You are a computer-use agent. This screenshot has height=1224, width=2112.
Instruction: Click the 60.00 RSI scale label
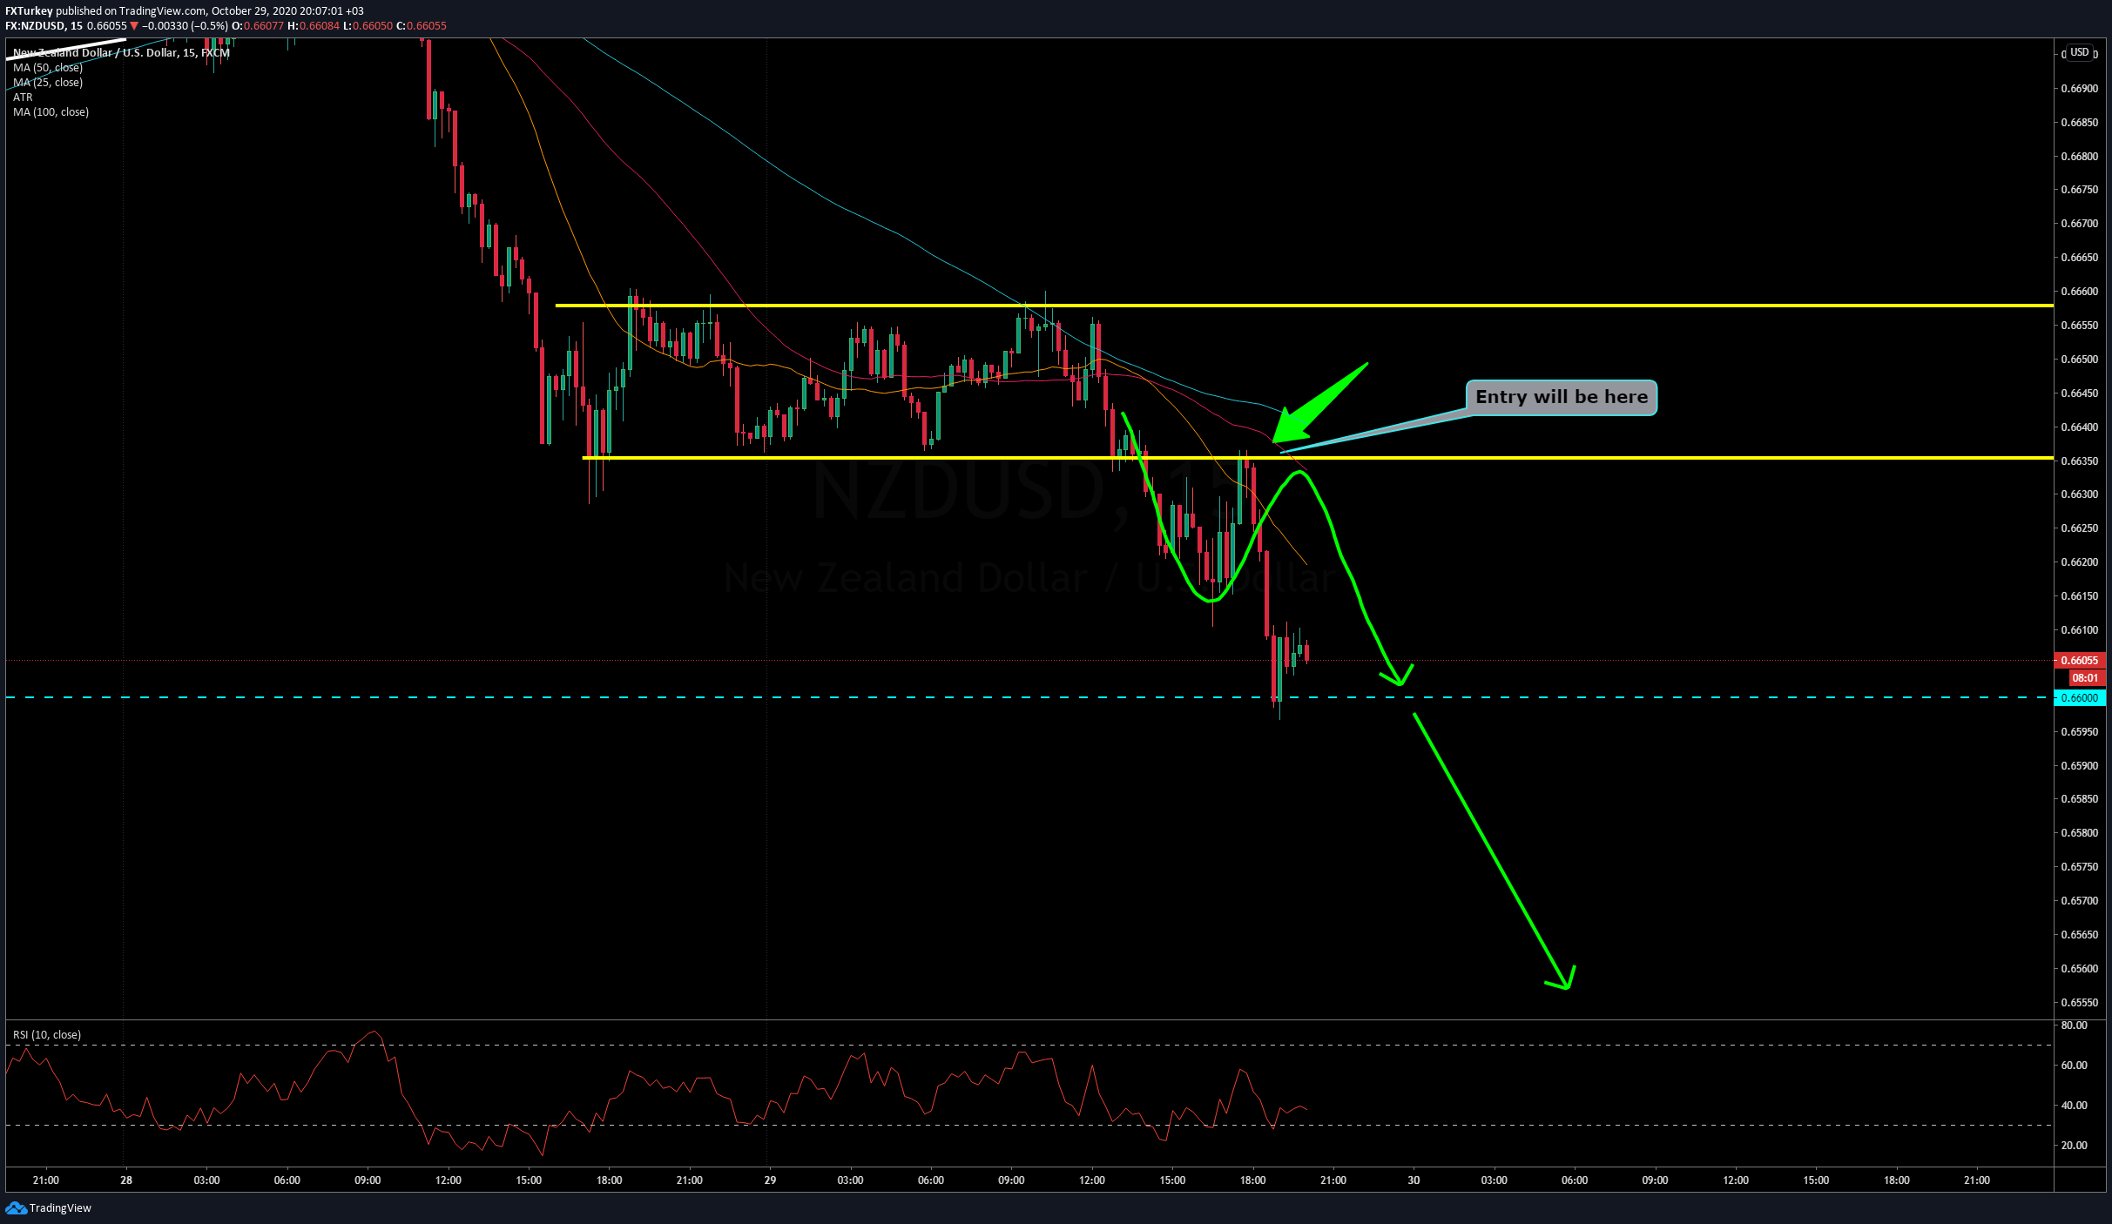2074,1066
